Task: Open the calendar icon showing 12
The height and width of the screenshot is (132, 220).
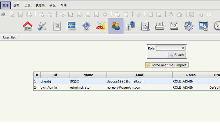Action: (x=174, y=26)
